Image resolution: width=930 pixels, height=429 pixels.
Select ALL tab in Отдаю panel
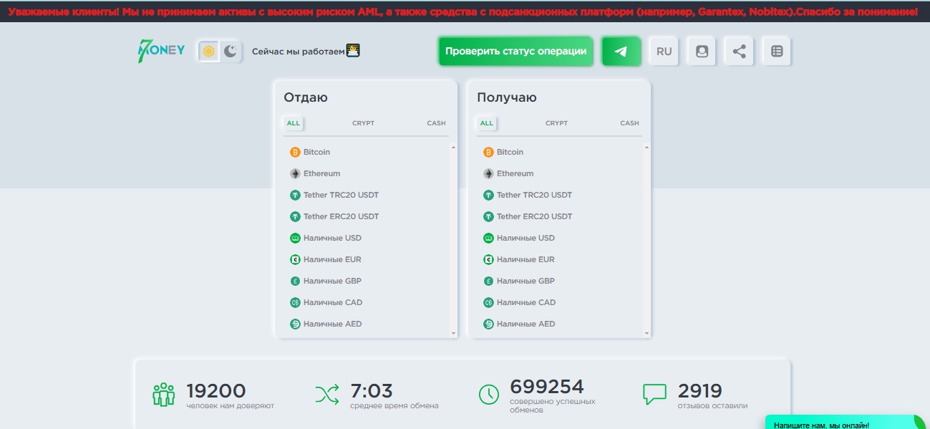coord(294,123)
